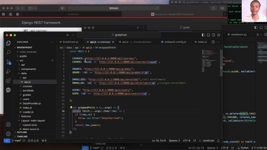The width and height of the screenshot is (267, 150).
Task: Close the api.js src/data/api tab
Action: click(113, 42)
